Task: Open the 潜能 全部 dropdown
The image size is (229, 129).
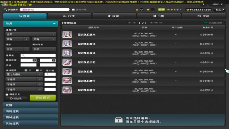Action: 17,49
